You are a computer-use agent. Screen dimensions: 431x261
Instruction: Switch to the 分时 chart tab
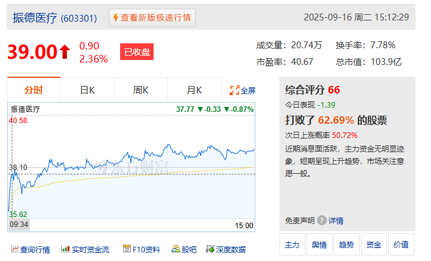pos(34,90)
